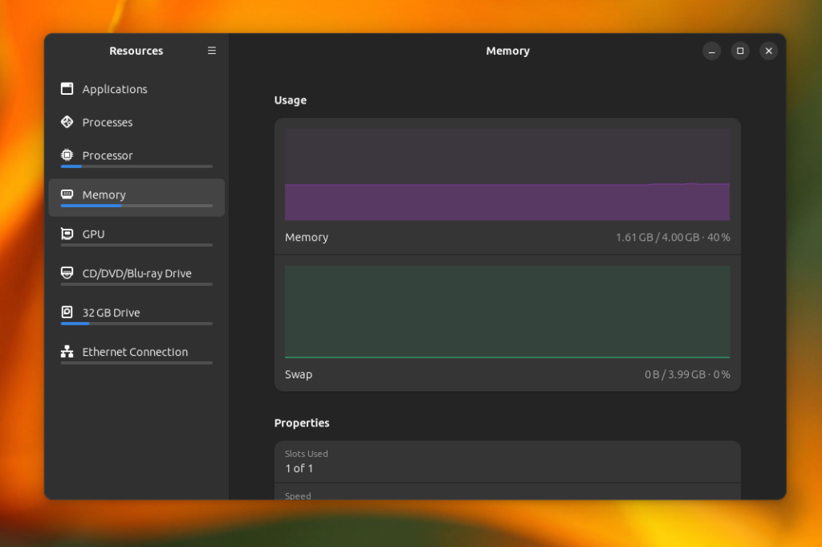Viewport: 822px width, 547px height.
Task: Click the '1.61 GB / 4.00 GB · 40 %' value
Action: (x=673, y=238)
